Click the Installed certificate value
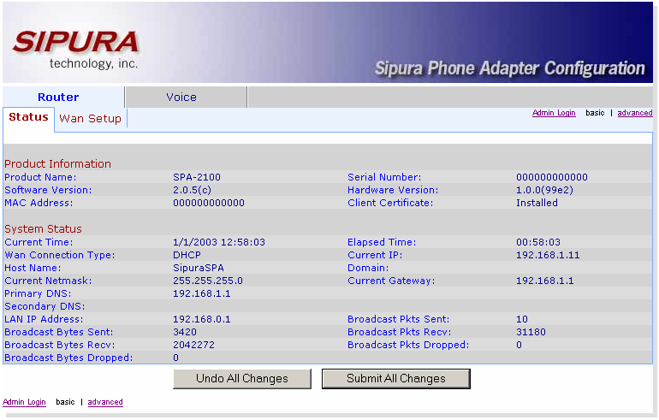This screenshot has height=420, width=659. [537, 203]
